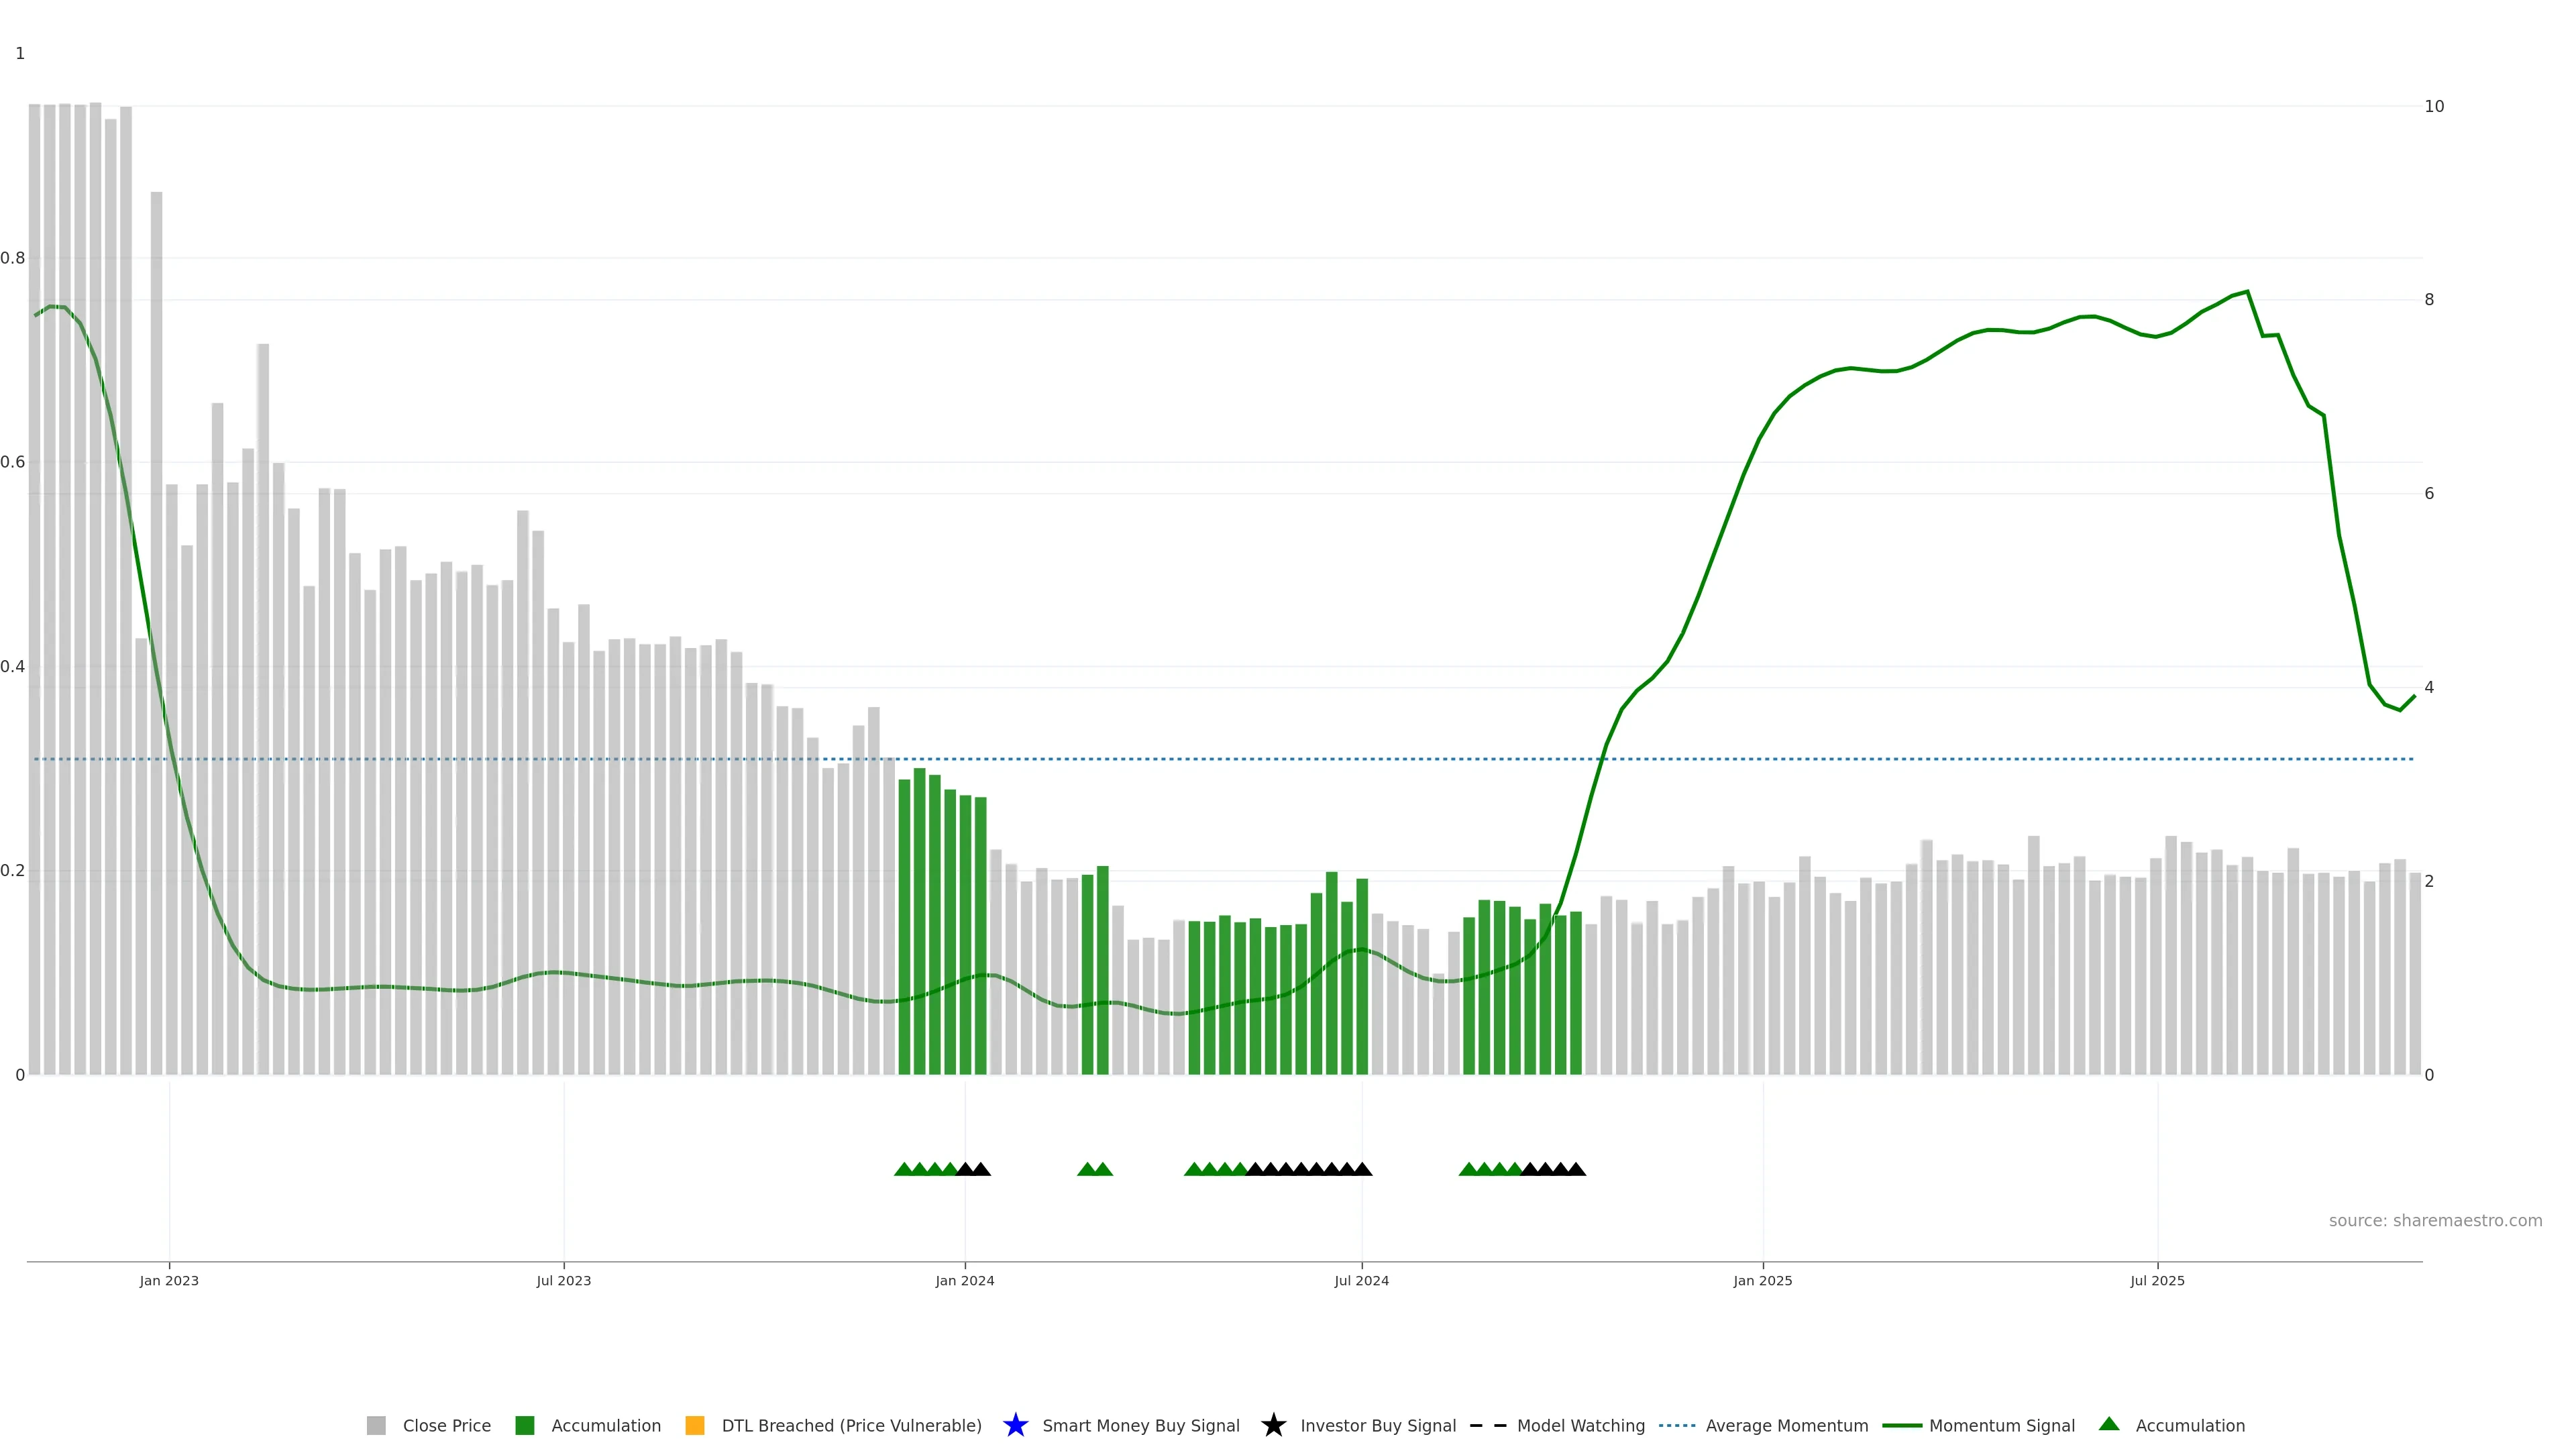Screen dimensions: 2576x1449
Task: Click the orange DTL Breached legend swatch
Action: tap(694, 1425)
